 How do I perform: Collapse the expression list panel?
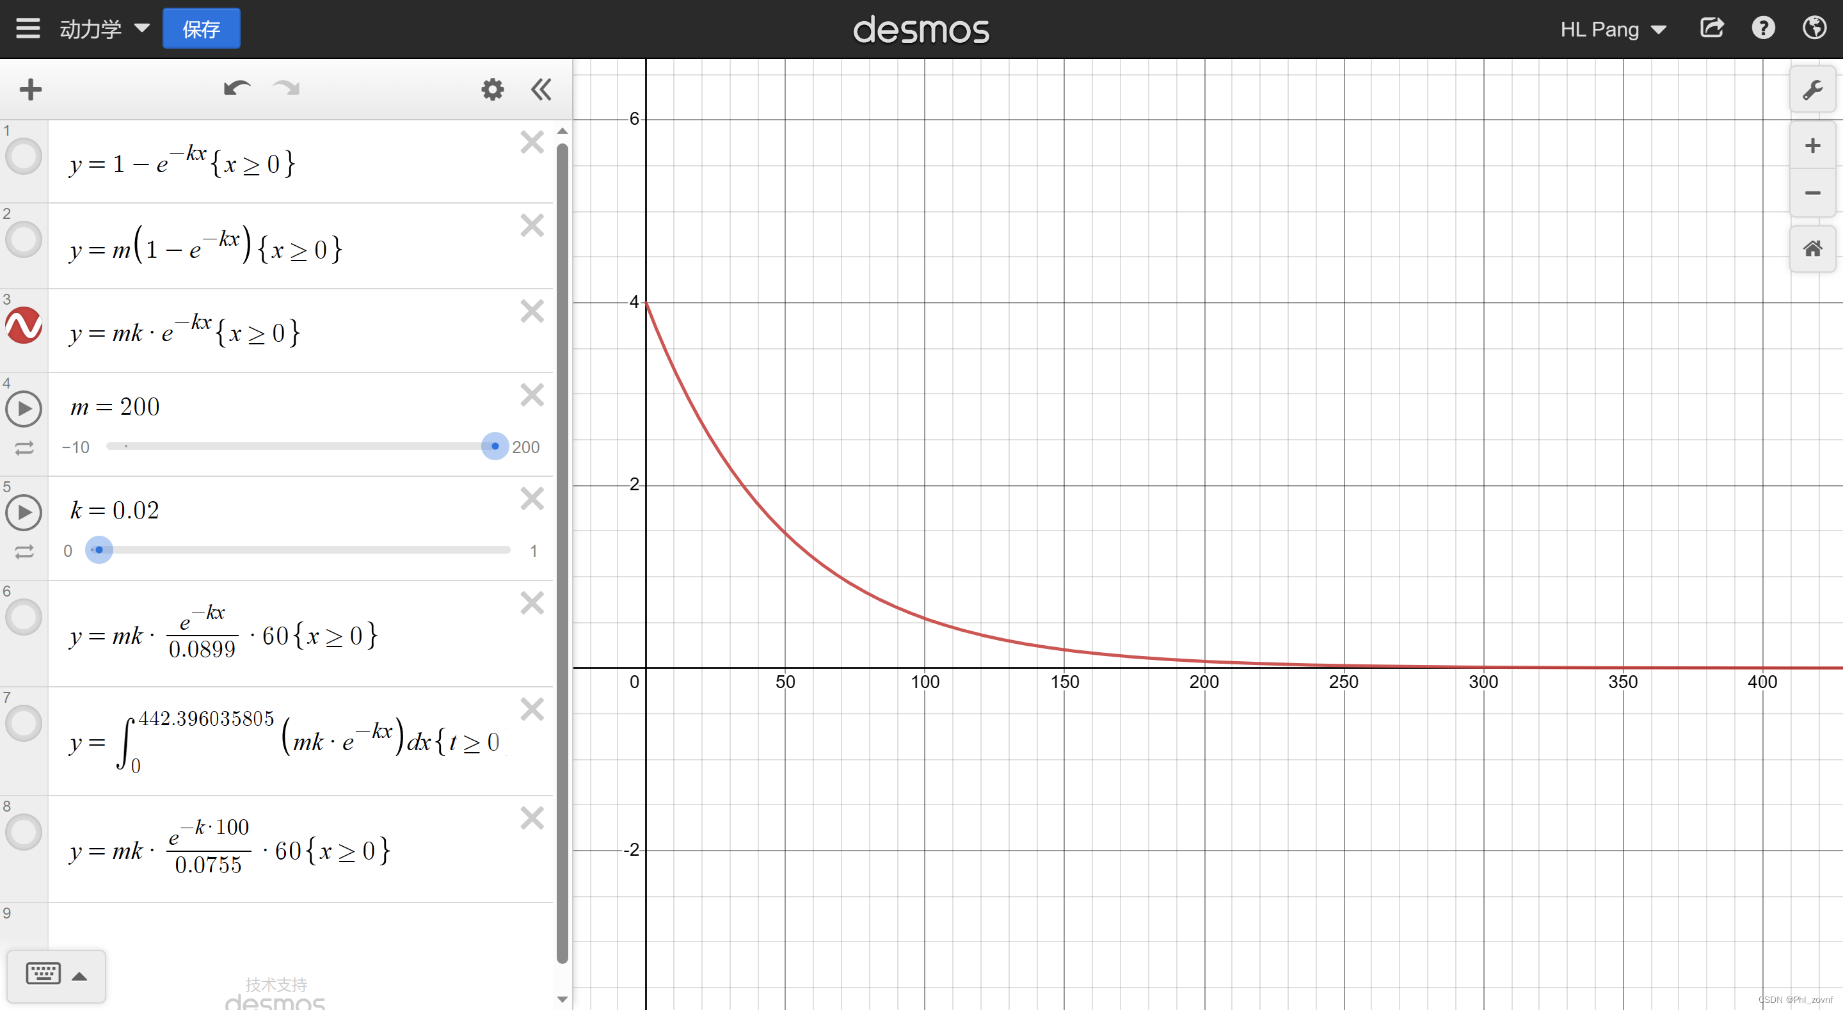pyautogui.click(x=541, y=90)
